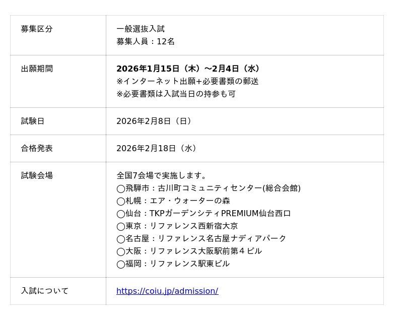The image size is (403, 320).
Task: Click the 札幌 venue line
Action: [x=173, y=201]
